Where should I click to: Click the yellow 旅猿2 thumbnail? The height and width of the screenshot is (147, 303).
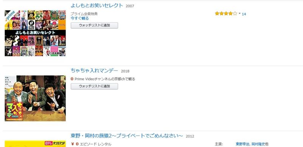point(35,144)
